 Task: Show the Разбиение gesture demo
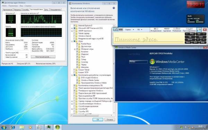177,30
